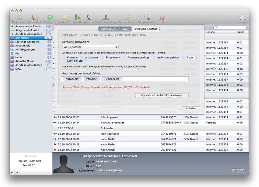Click the Exportieren green arrow icon
The image size is (259, 187).
point(50,17)
